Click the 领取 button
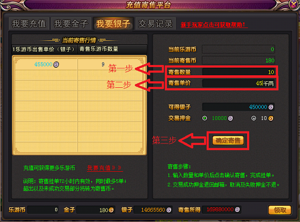The height and width of the screenshot is (222, 300). 280,210
